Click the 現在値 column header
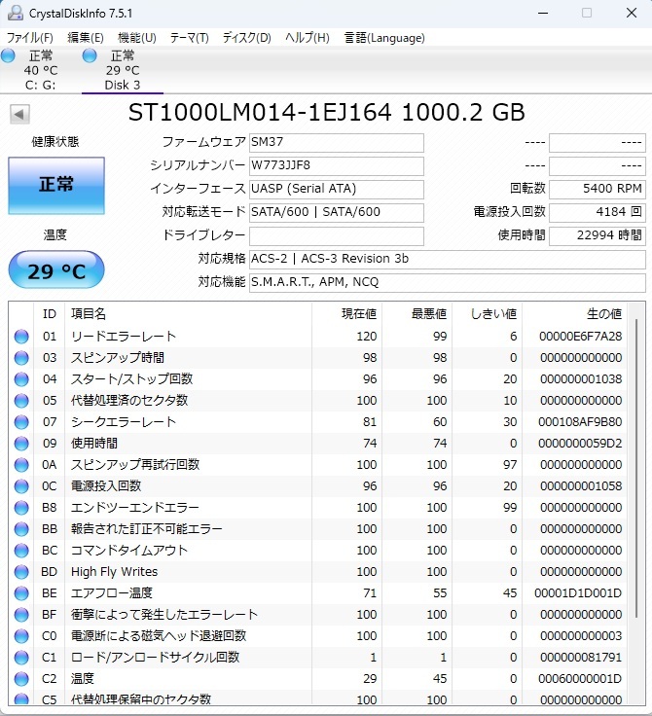This screenshot has height=716, width=652. click(x=346, y=314)
